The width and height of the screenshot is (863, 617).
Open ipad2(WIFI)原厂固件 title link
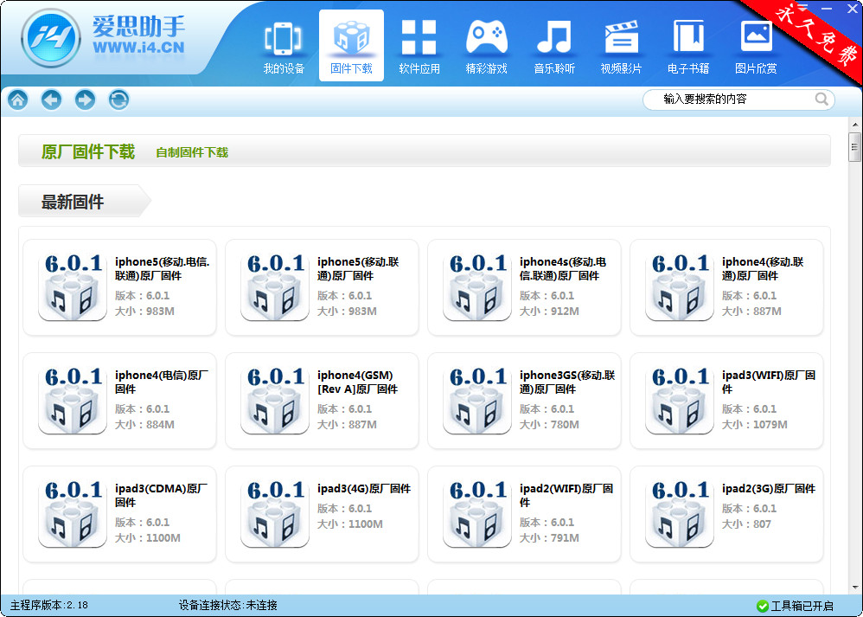[566, 495]
